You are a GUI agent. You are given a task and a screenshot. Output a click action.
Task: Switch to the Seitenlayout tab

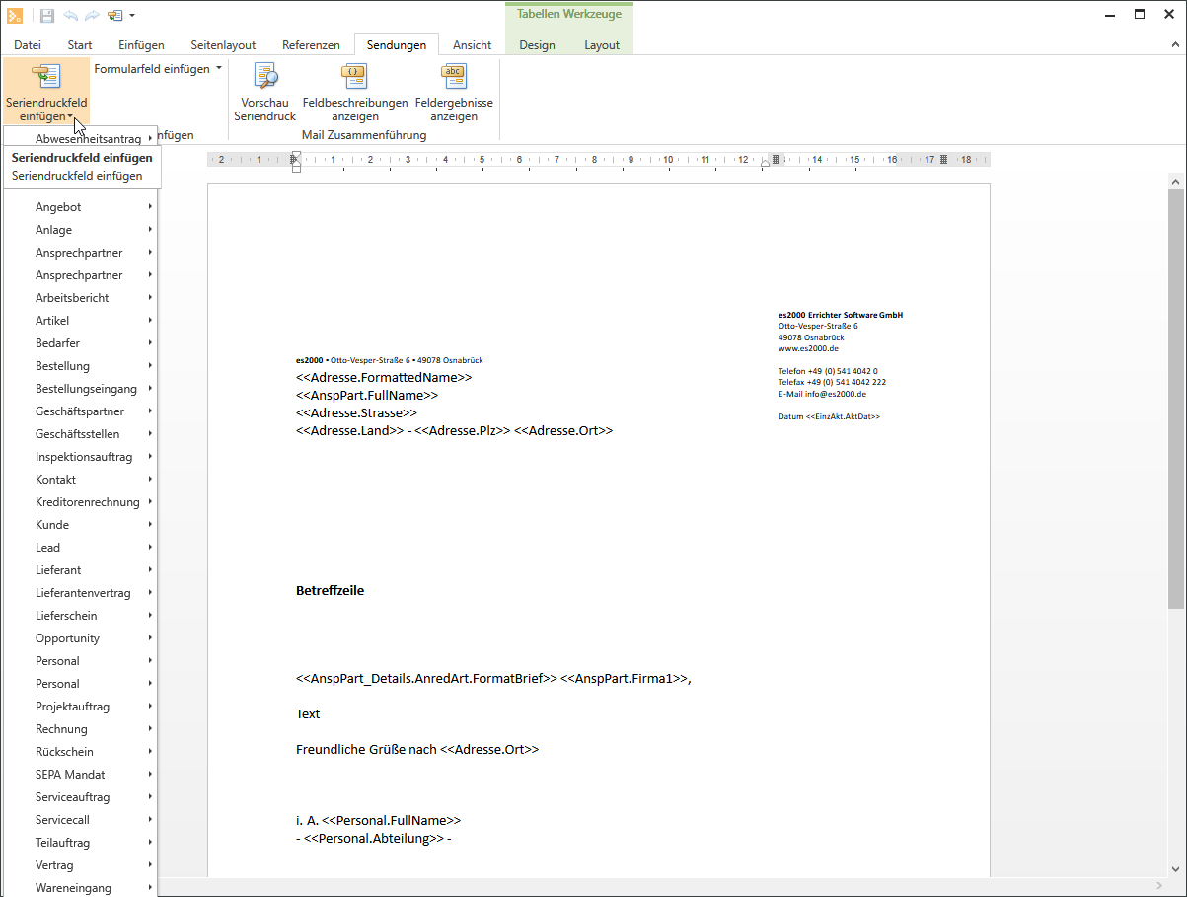pyautogui.click(x=222, y=45)
